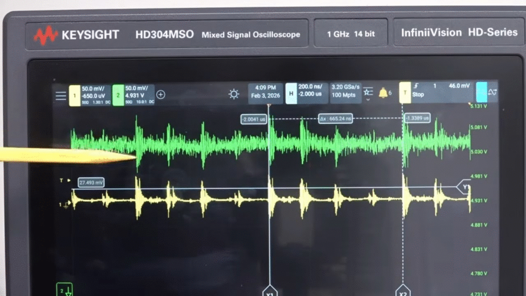
Task: Open the horizontal H timebase badge
Action: [x=291, y=93]
